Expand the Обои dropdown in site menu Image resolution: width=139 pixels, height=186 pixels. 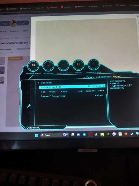[3, 31]
